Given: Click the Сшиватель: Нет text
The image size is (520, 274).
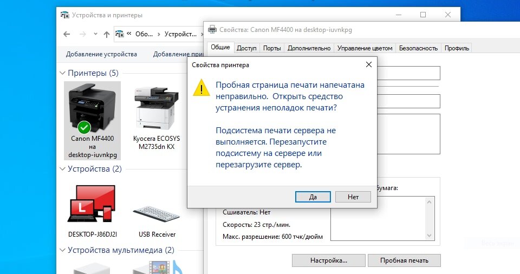Looking at the screenshot, I should [x=246, y=212].
